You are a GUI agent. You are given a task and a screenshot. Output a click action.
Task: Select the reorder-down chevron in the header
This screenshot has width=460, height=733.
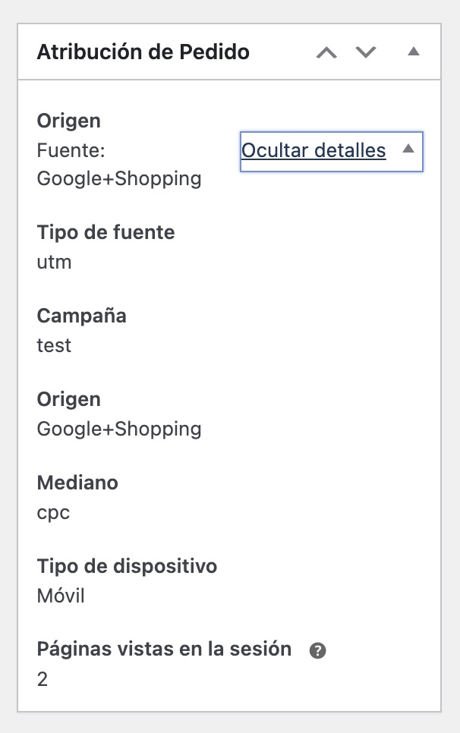pos(365,52)
